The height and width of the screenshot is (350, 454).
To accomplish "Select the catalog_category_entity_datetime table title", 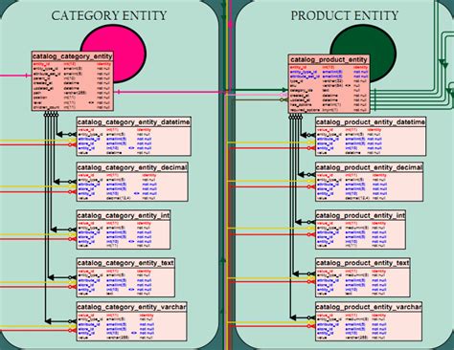I will click(x=134, y=122).
